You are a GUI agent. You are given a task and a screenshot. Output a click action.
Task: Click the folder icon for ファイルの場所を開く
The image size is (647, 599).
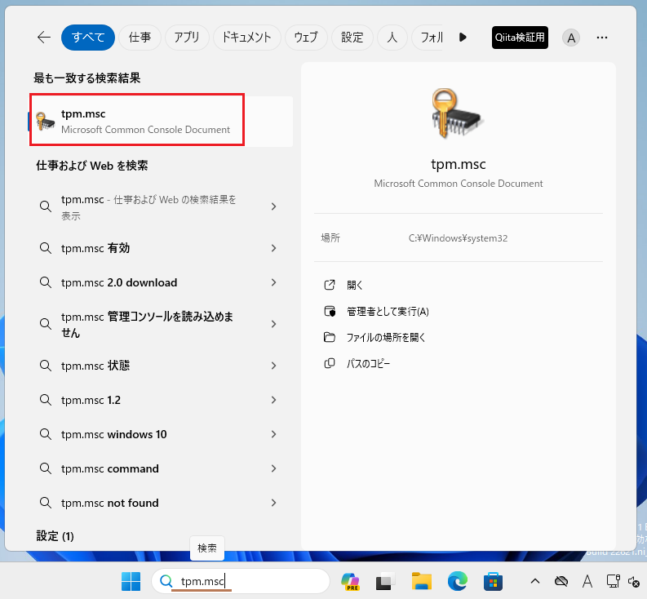(330, 337)
